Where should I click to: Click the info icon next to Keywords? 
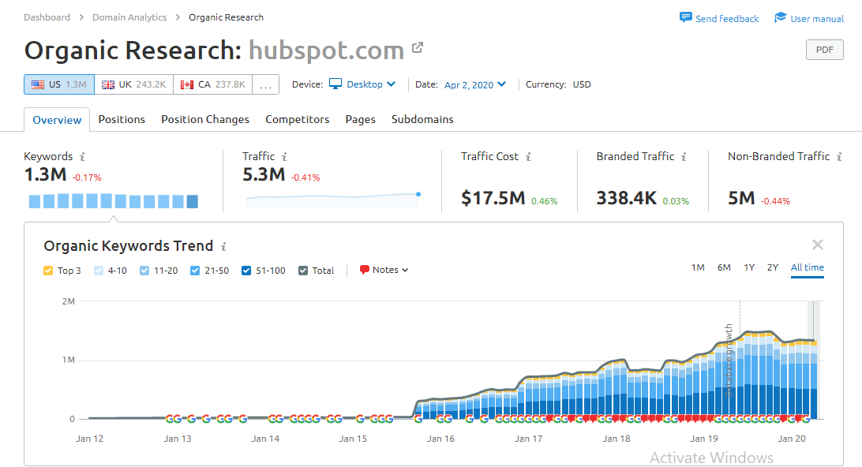(82, 156)
